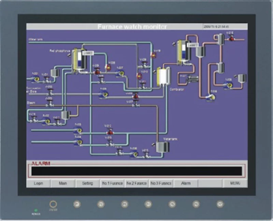Open the Setting screen
The image size is (273, 221).
(x=87, y=183)
